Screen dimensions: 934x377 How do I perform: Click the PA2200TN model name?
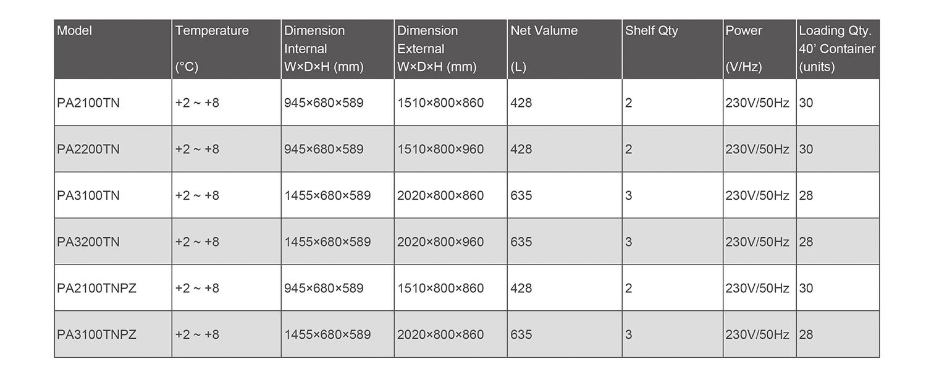[88, 150]
